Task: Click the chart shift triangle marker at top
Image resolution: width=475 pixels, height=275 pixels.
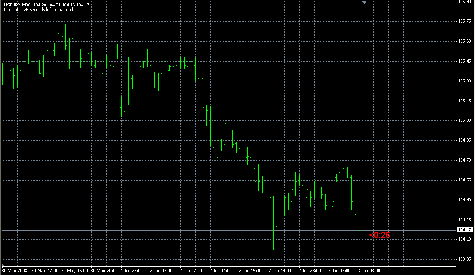Action: [x=365, y=2]
